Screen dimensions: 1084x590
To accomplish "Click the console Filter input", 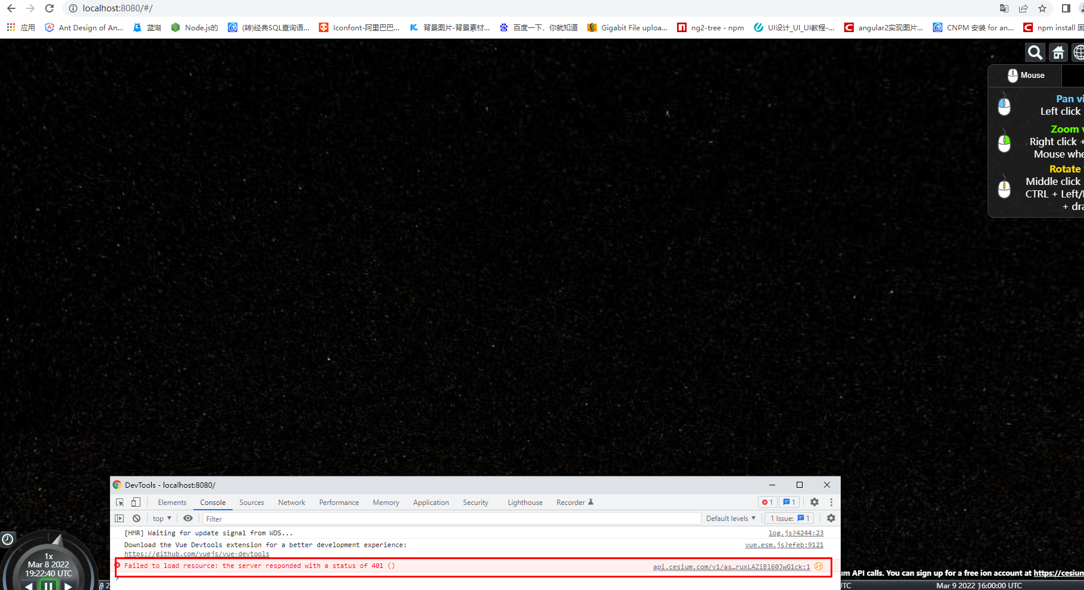I will coord(452,519).
